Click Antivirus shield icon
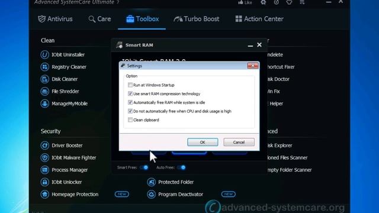The height and width of the screenshot is (213, 379). 41,19
